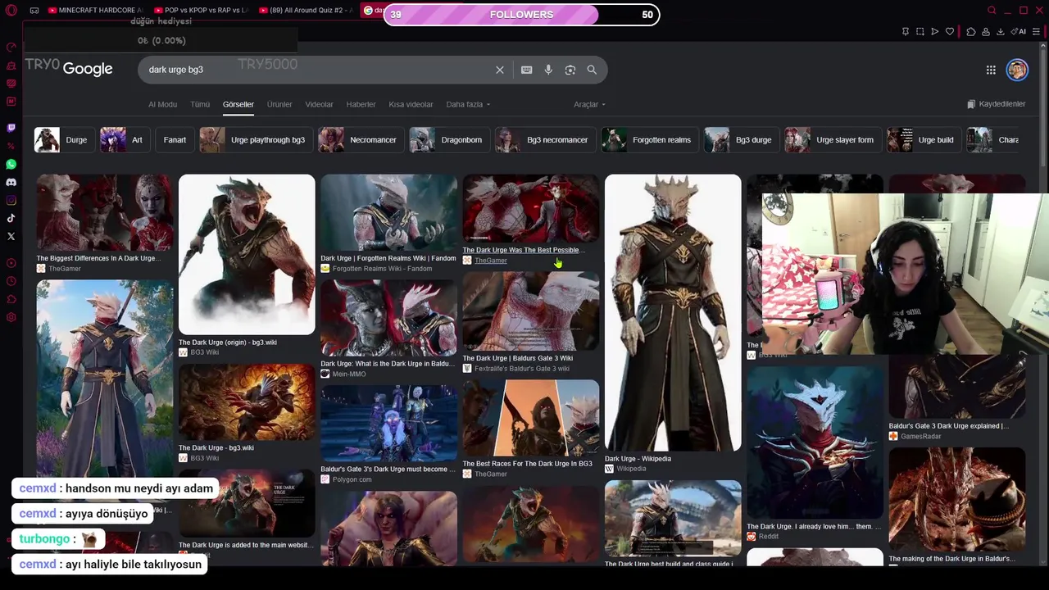Expand the Araçlar tools dropdown
The width and height of the screenshot is (1049, 590).
coord(589,104)
